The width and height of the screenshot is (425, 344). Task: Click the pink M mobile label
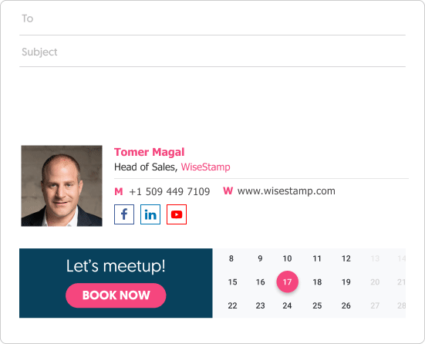click(119, 191)
